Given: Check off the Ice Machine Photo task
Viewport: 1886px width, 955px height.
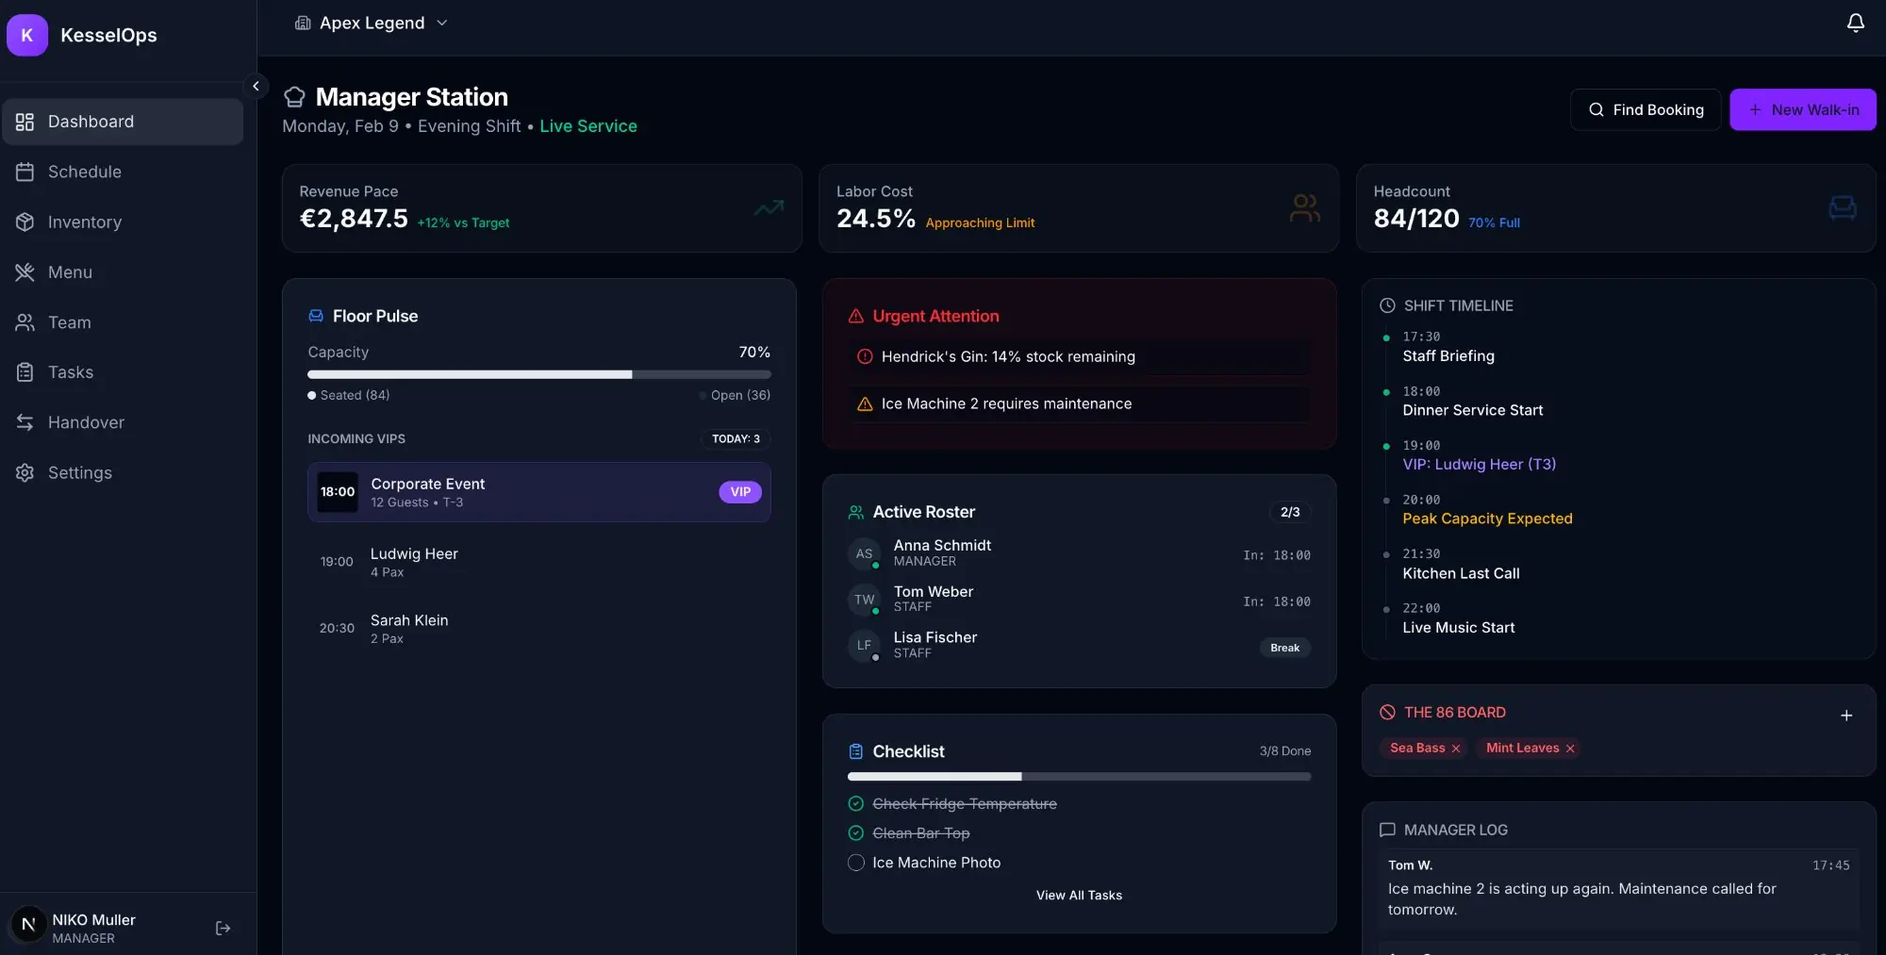Looking at the screenshot, I should coord(855,863).
